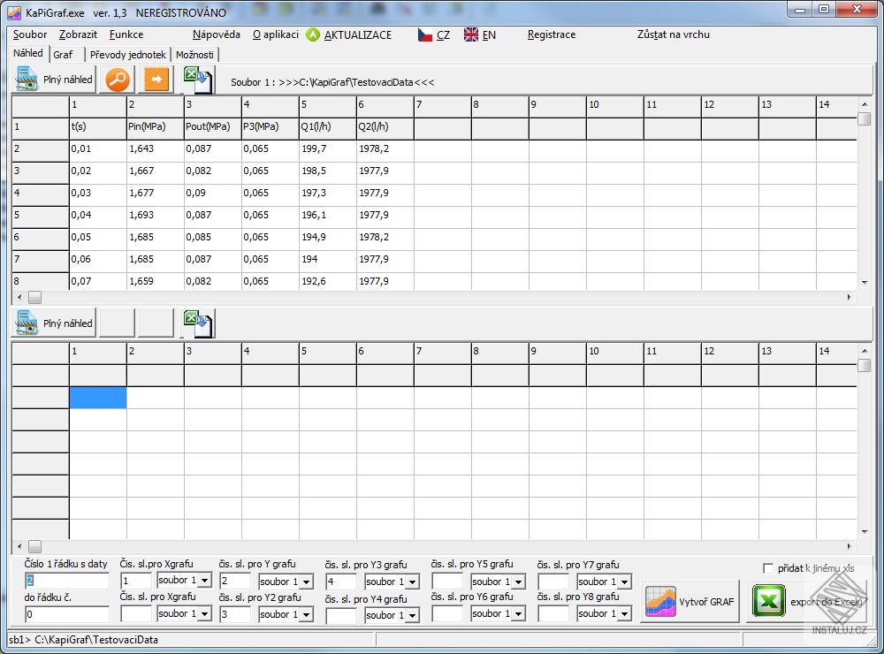
Task: Open soubor dropdown for 'čis. sl. pro Y7 grafu'
Action: (x=625, y=582)
